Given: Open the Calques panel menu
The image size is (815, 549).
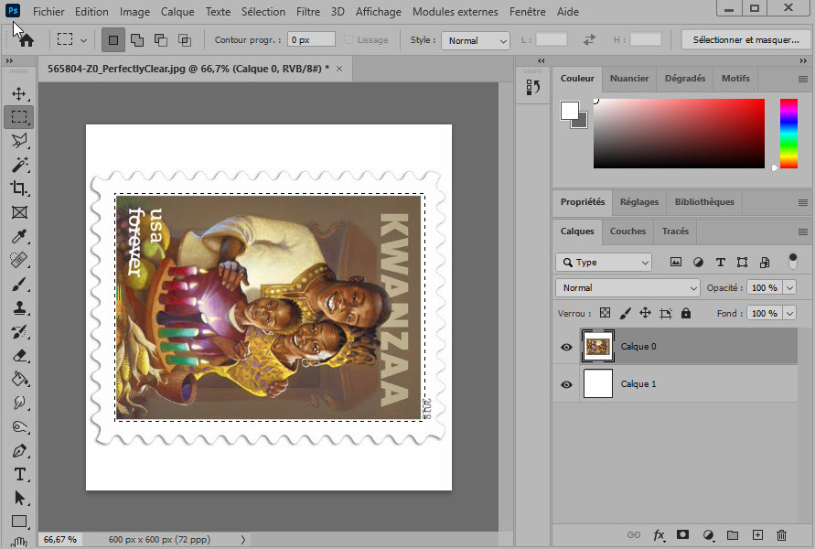Looking at the screenshot, I should (803, 231).
